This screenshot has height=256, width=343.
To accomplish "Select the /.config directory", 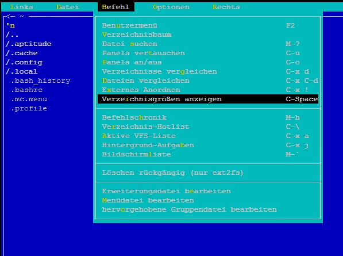I will (x=24, y=62).
